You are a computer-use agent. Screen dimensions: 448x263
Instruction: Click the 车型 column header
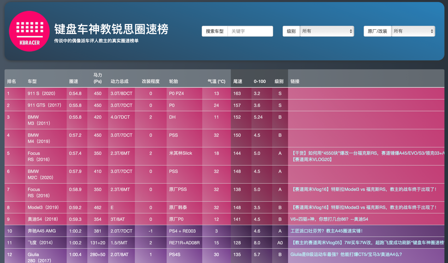32,81
